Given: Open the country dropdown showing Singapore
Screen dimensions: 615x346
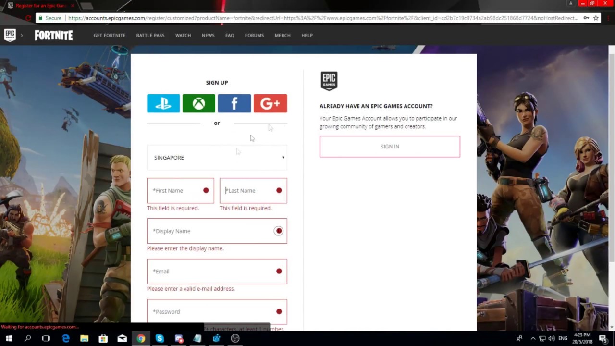Looking at the screenshot, I should (x=217, y=158).
